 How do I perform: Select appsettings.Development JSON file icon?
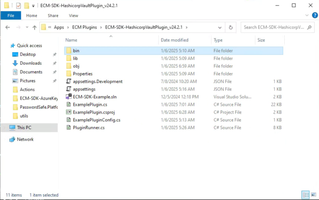pos(69,81)
